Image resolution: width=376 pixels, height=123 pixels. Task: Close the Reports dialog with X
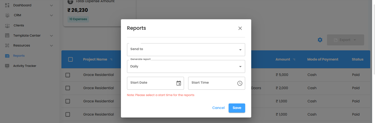[240, 28]
